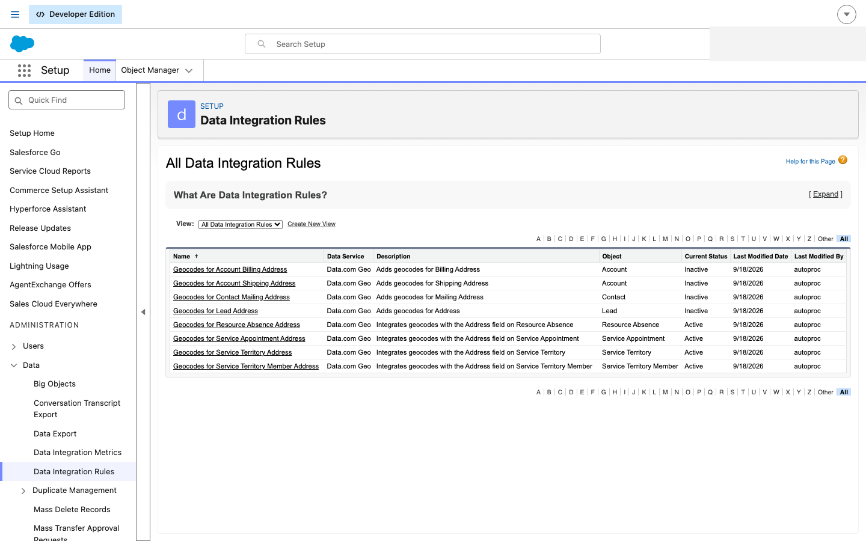Click the Help for this Page link
Image resolution: width=866 pixels, height=541 pixels.
(810, 161)
